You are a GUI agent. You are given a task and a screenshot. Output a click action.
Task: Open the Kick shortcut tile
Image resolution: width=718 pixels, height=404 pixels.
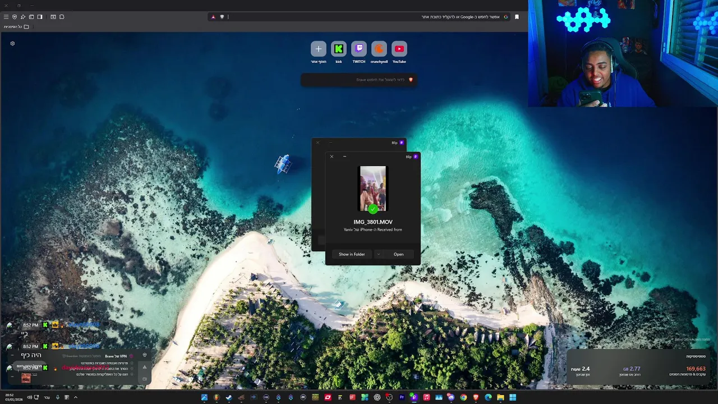[x=338, y=49]
